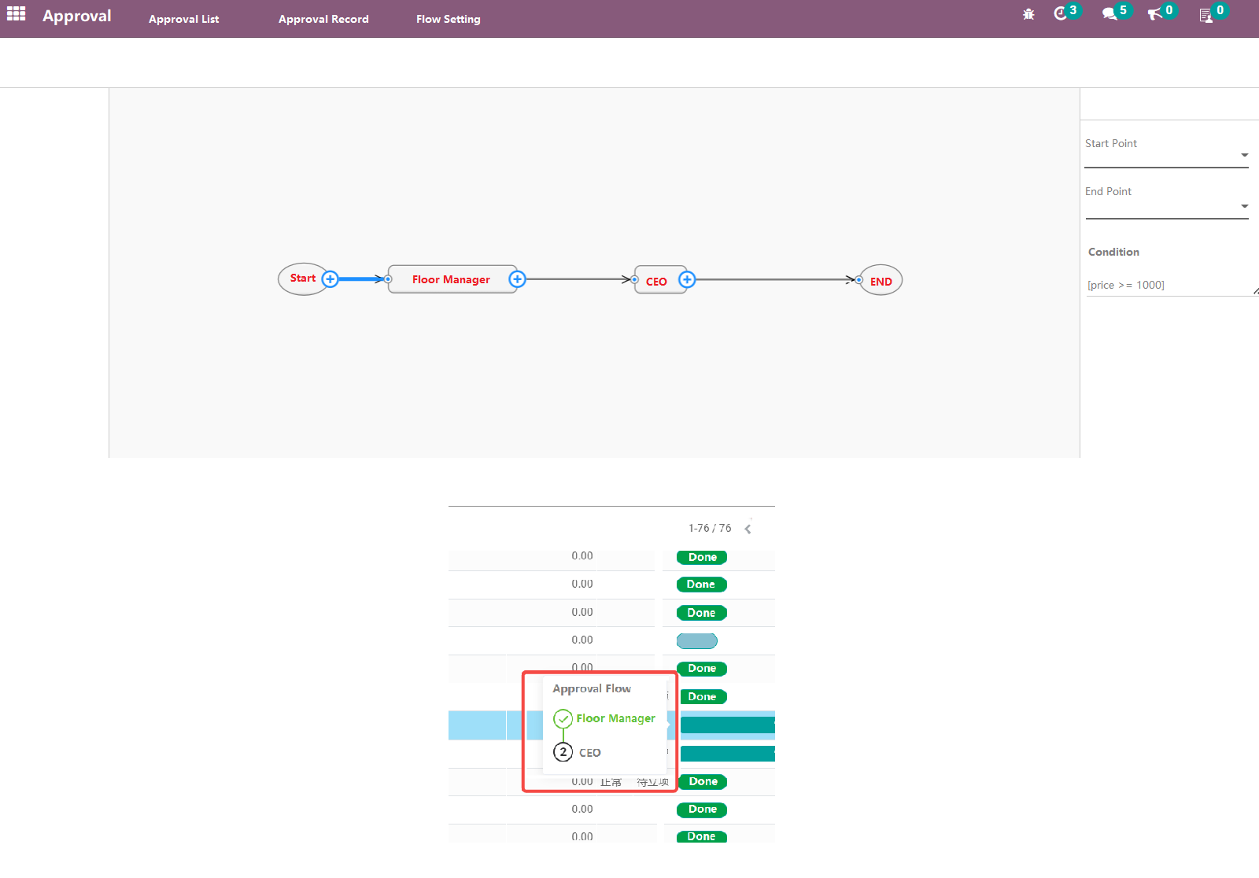This screenshot has width=1259, height=878.
Task: Click plus icon on CEO node
Action: point(687,279)
